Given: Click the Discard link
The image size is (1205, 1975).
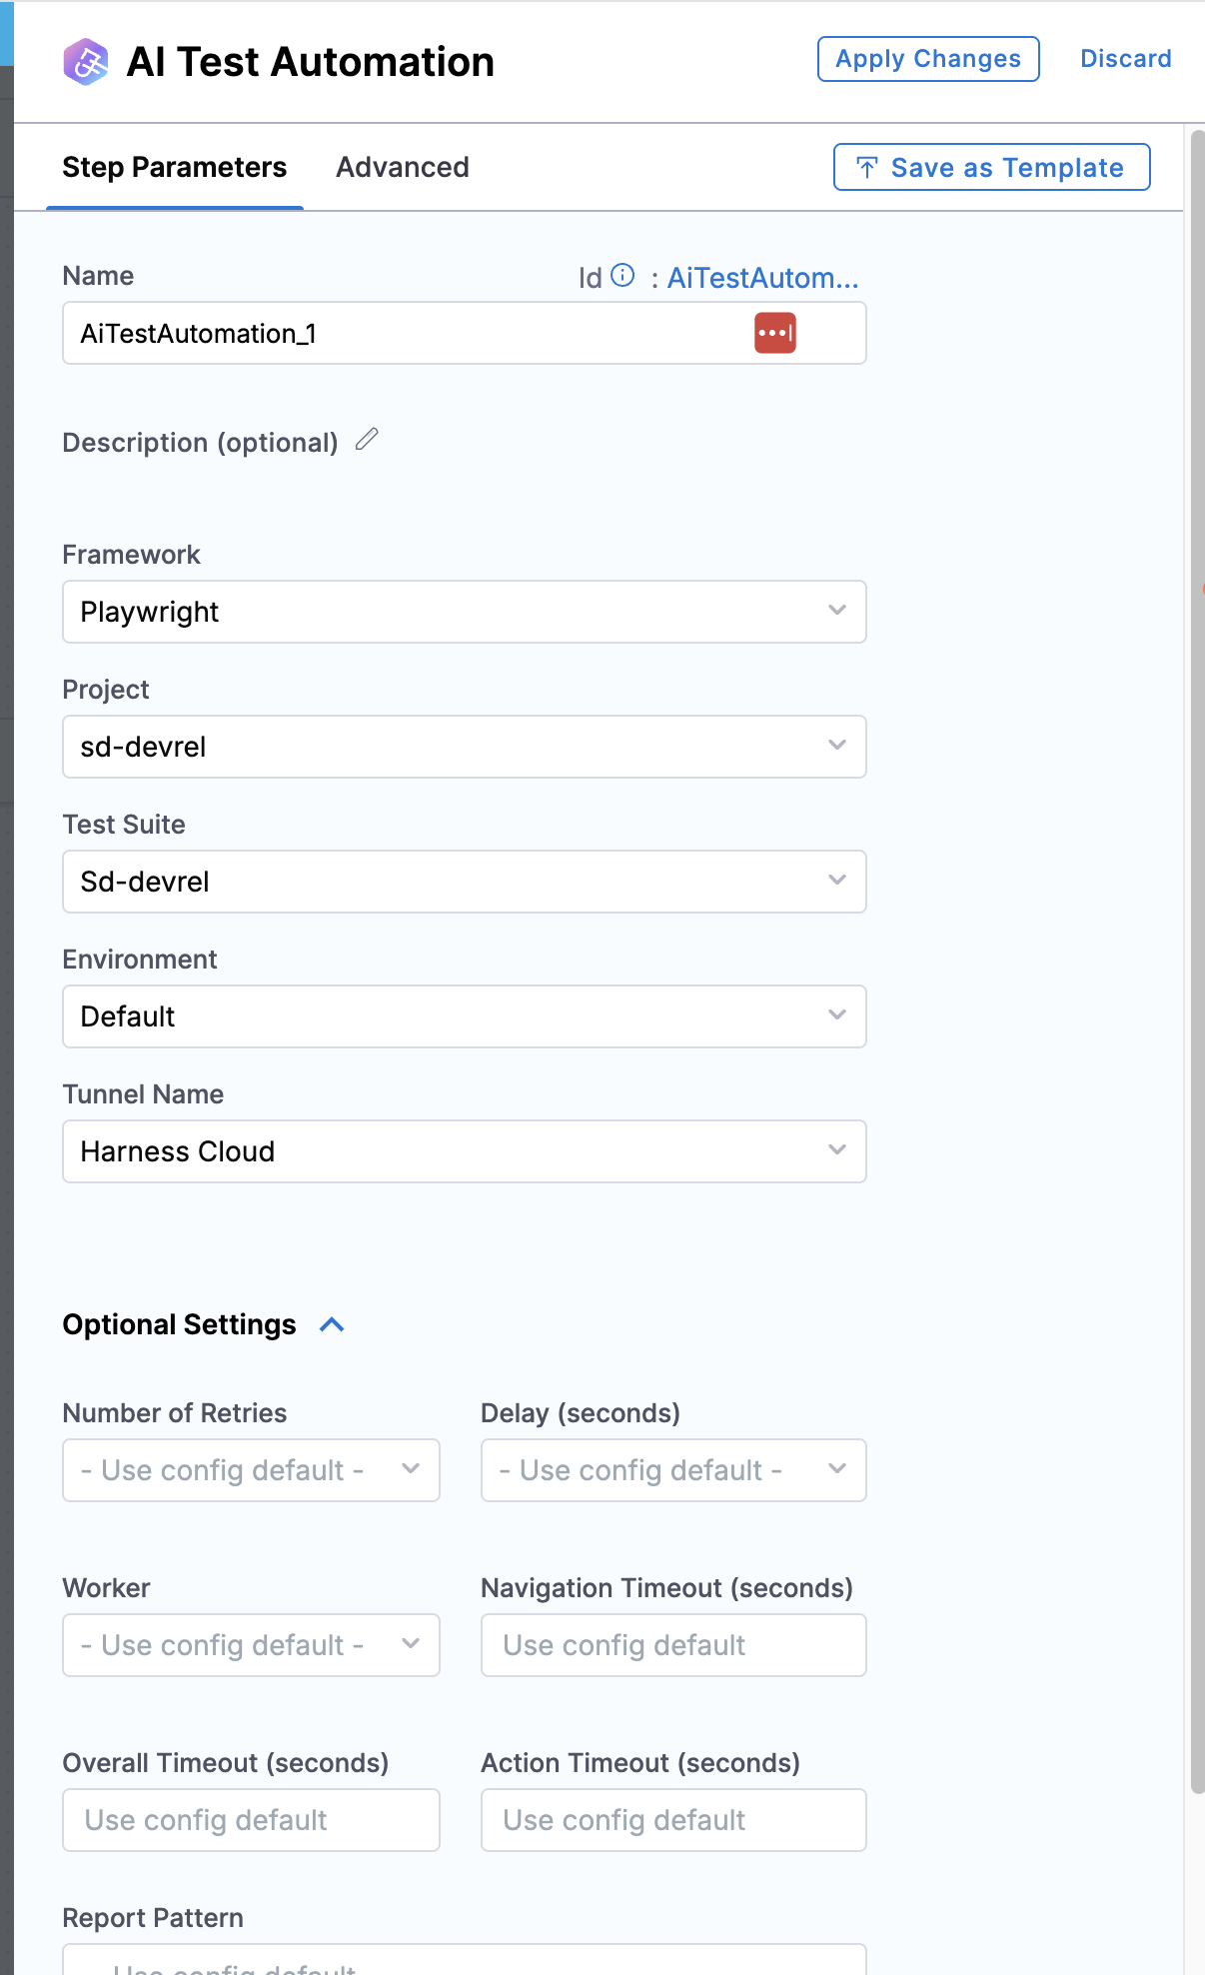Looking at the screenshot, I should tap(1126, 59).
